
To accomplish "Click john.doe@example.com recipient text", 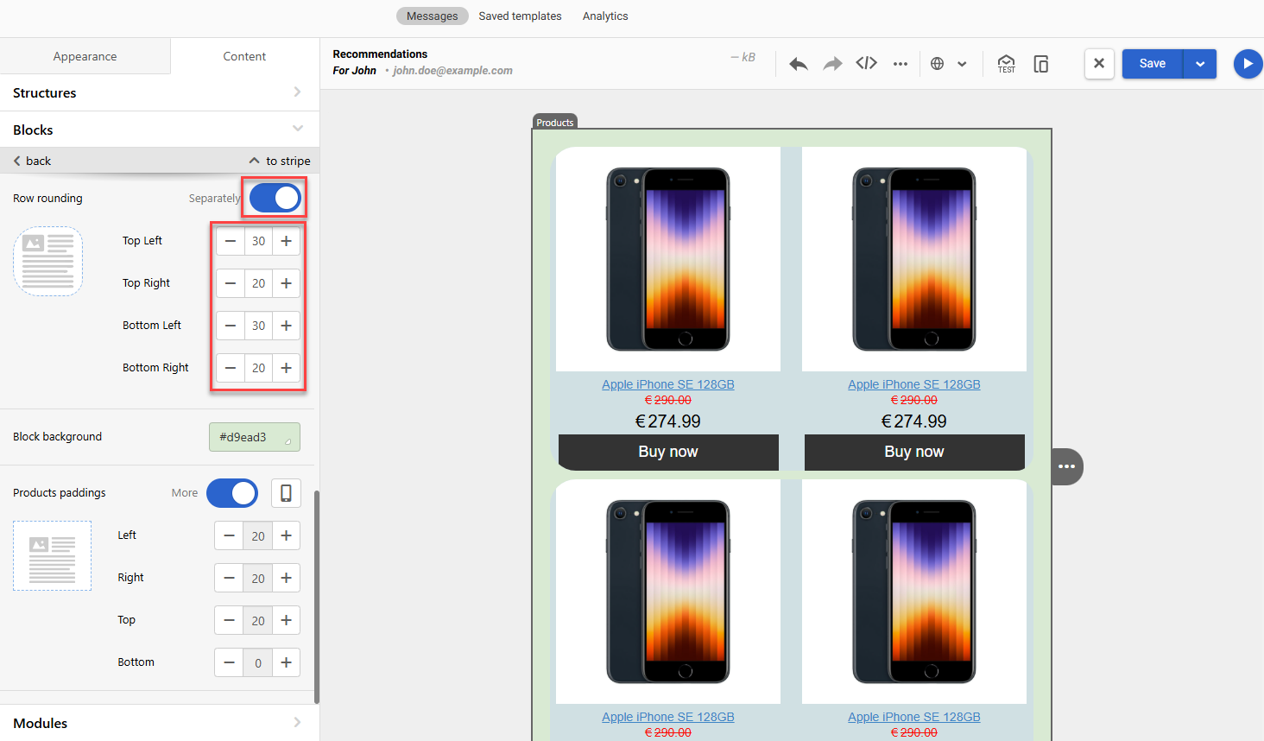I will point(452,71).
